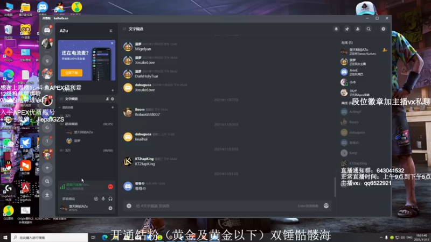Open the AZu server menu icon
Image resolution: width=431 pixels, height=242 pixels.
(111, 31)
